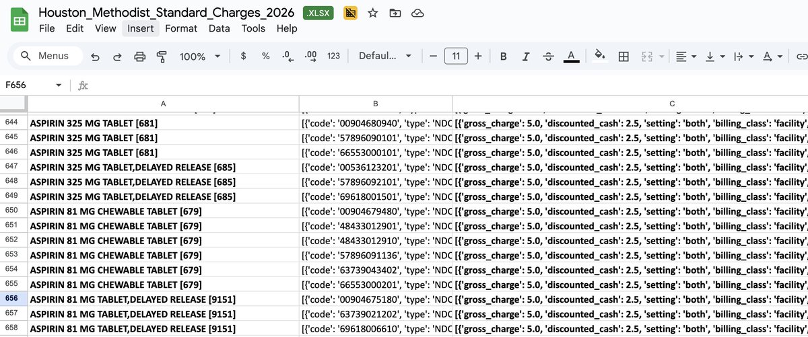Select cell A656 aspirin 81 MG delayed release
808x337 pixels.
[163, 298]
